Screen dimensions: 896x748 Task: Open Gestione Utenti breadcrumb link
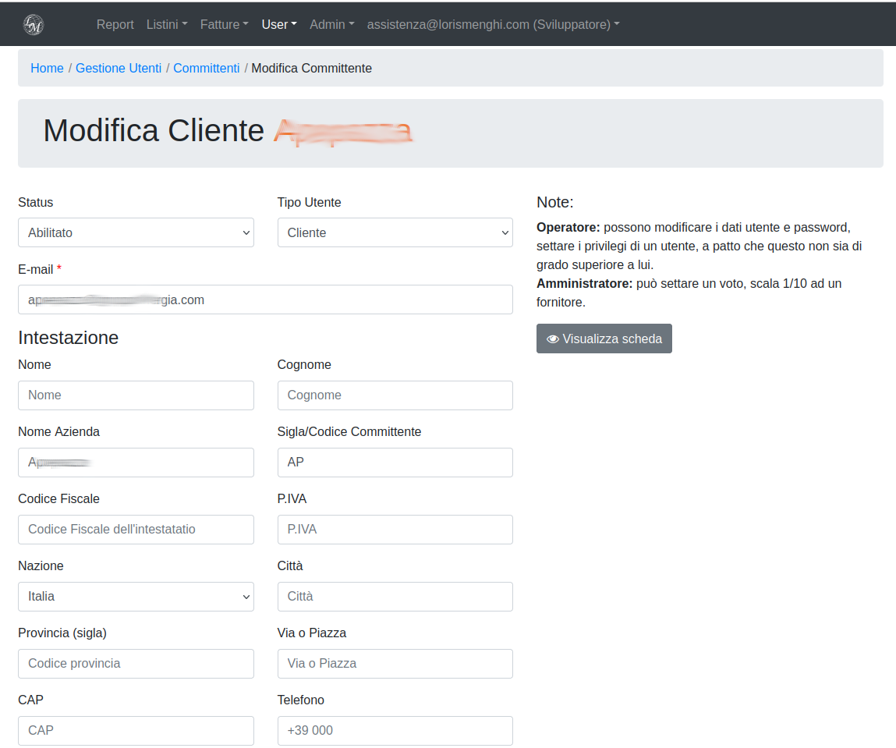119,69
